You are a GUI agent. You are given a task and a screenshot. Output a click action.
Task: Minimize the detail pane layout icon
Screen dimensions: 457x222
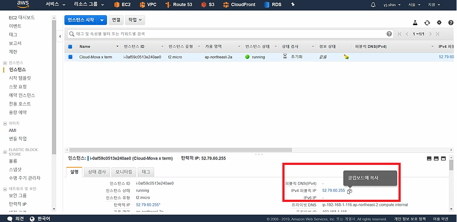tap(429, 159)
